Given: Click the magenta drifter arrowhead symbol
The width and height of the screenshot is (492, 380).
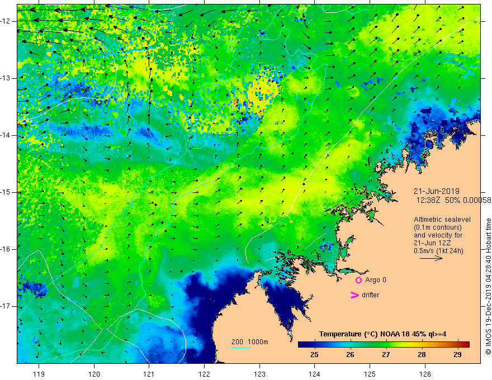Looking at the screenshot, I should click(x=354, y=295).
